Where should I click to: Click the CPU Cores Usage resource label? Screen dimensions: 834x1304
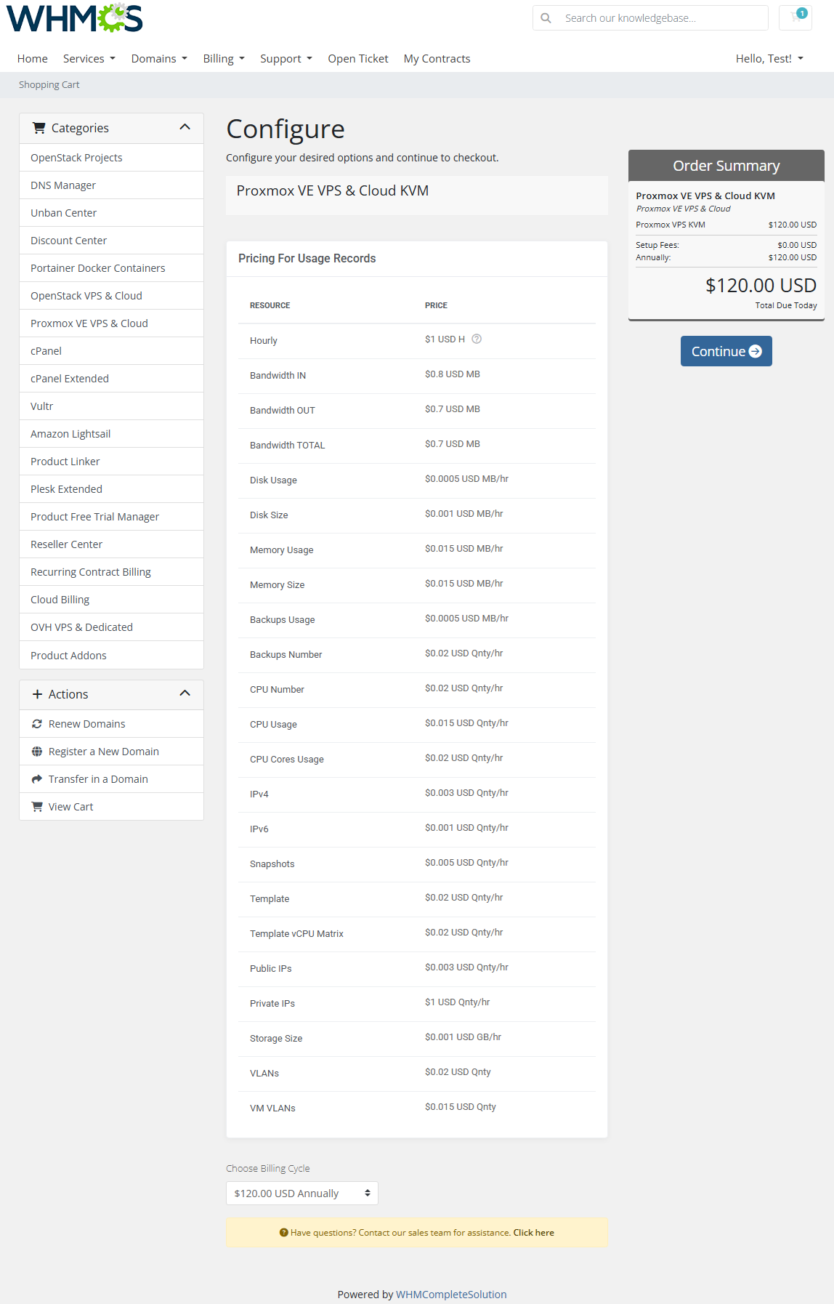(287, 760)
